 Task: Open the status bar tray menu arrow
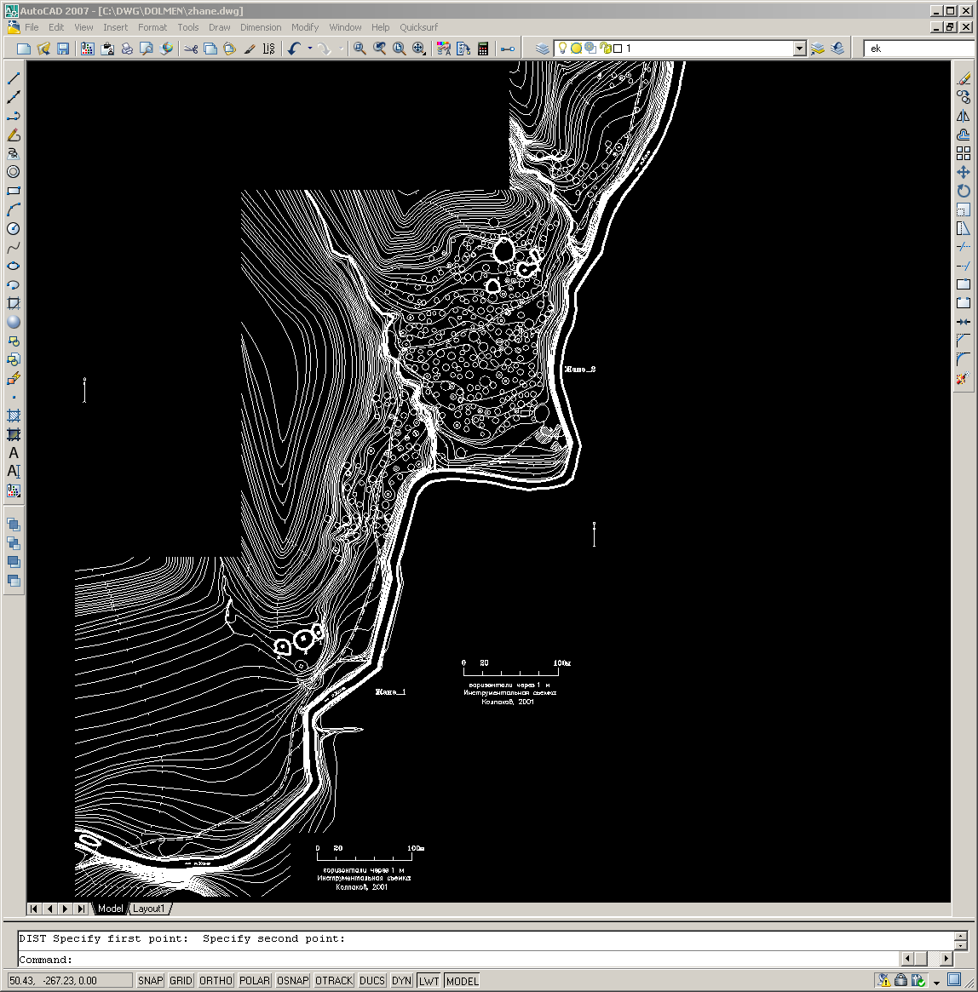(x=936, y=982)
